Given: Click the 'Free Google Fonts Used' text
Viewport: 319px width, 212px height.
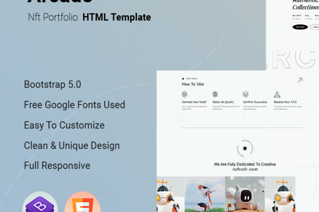Looking at the screenshot, I should [74, 105].
